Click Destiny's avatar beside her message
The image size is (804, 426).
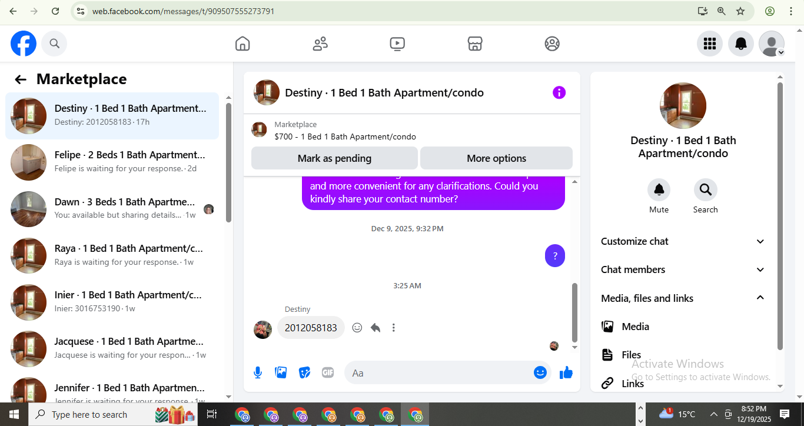point(263,330)
